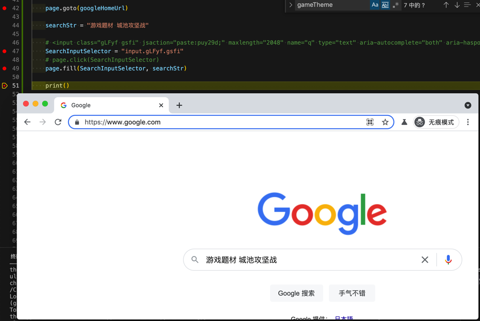The width and height of the screenshot is (480, 321).
Task: Click the Google 搜索 button
Action: pyautogui.click(x=296, y=293)
